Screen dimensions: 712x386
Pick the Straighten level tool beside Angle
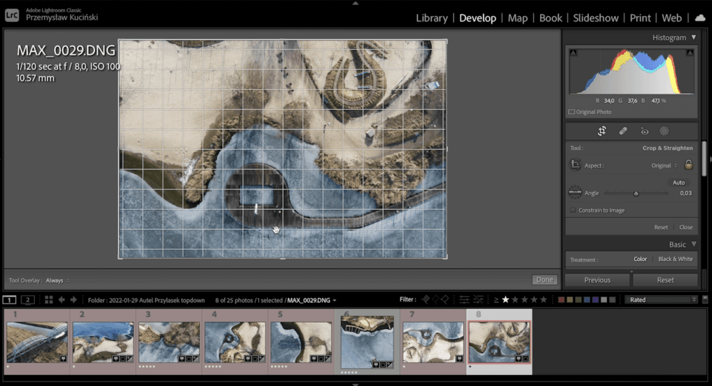(575, 192)
